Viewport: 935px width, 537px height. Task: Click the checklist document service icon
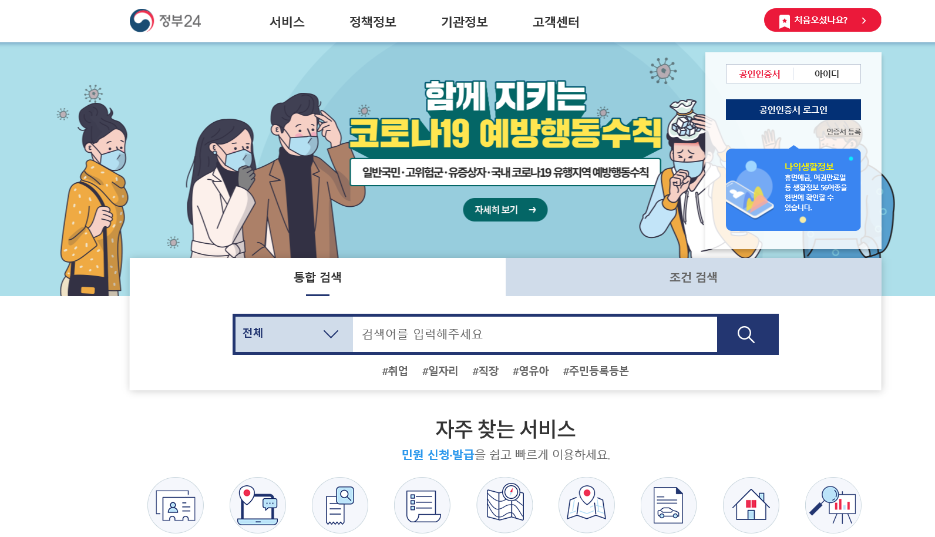tap(422, 505)
